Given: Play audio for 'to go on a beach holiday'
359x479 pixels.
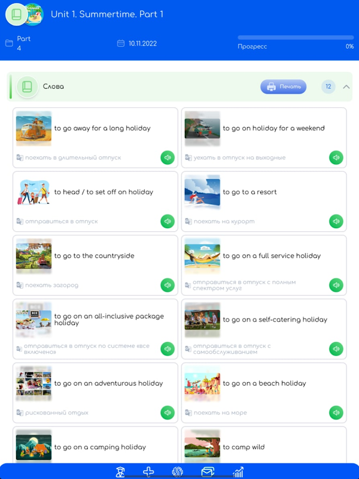Looking at the screenshot, I should coord(336,413).
